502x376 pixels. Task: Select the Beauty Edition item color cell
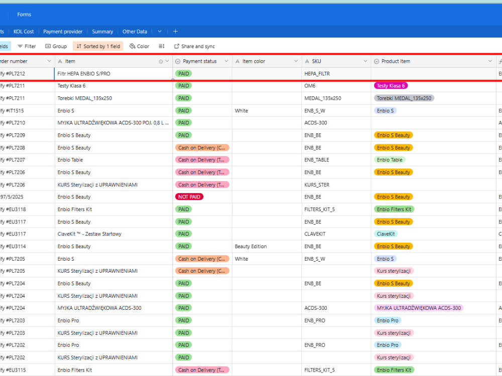(267, 247)
